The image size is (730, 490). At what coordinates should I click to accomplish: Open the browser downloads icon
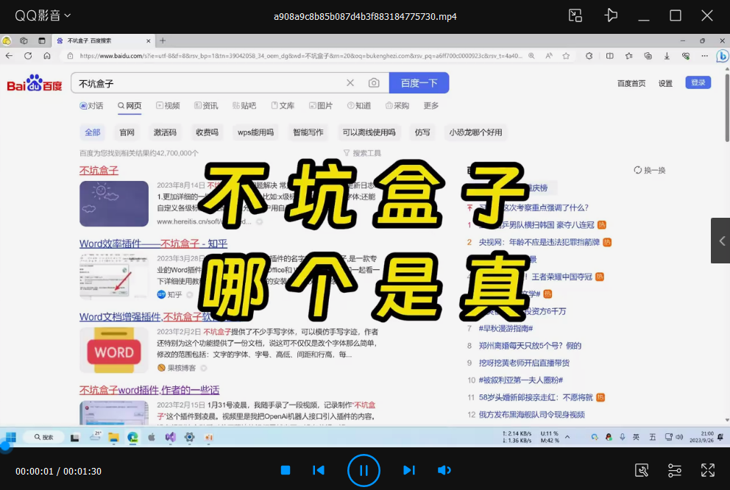pos(667,56)
